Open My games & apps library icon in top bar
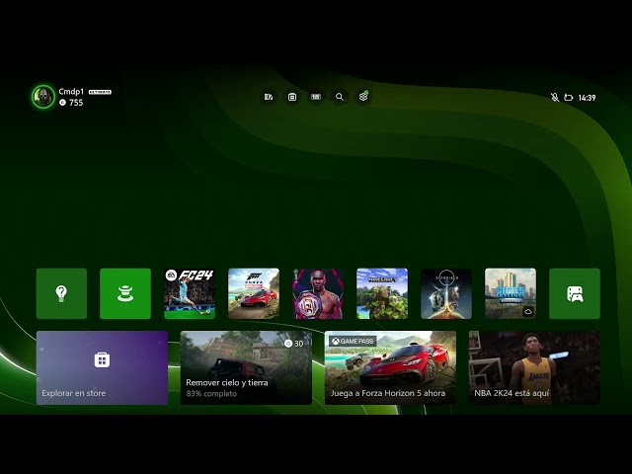The width and height of the screenshot is (632, 474). click(x=269, y=97)
